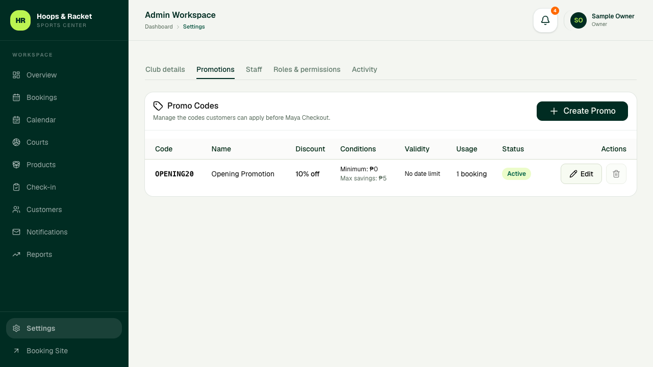Open Bookings in the sidebar
This screenshot has height=367, width=653.
pos(64,97)
